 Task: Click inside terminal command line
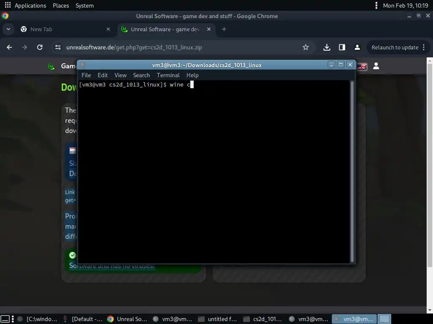click(214, 84)
